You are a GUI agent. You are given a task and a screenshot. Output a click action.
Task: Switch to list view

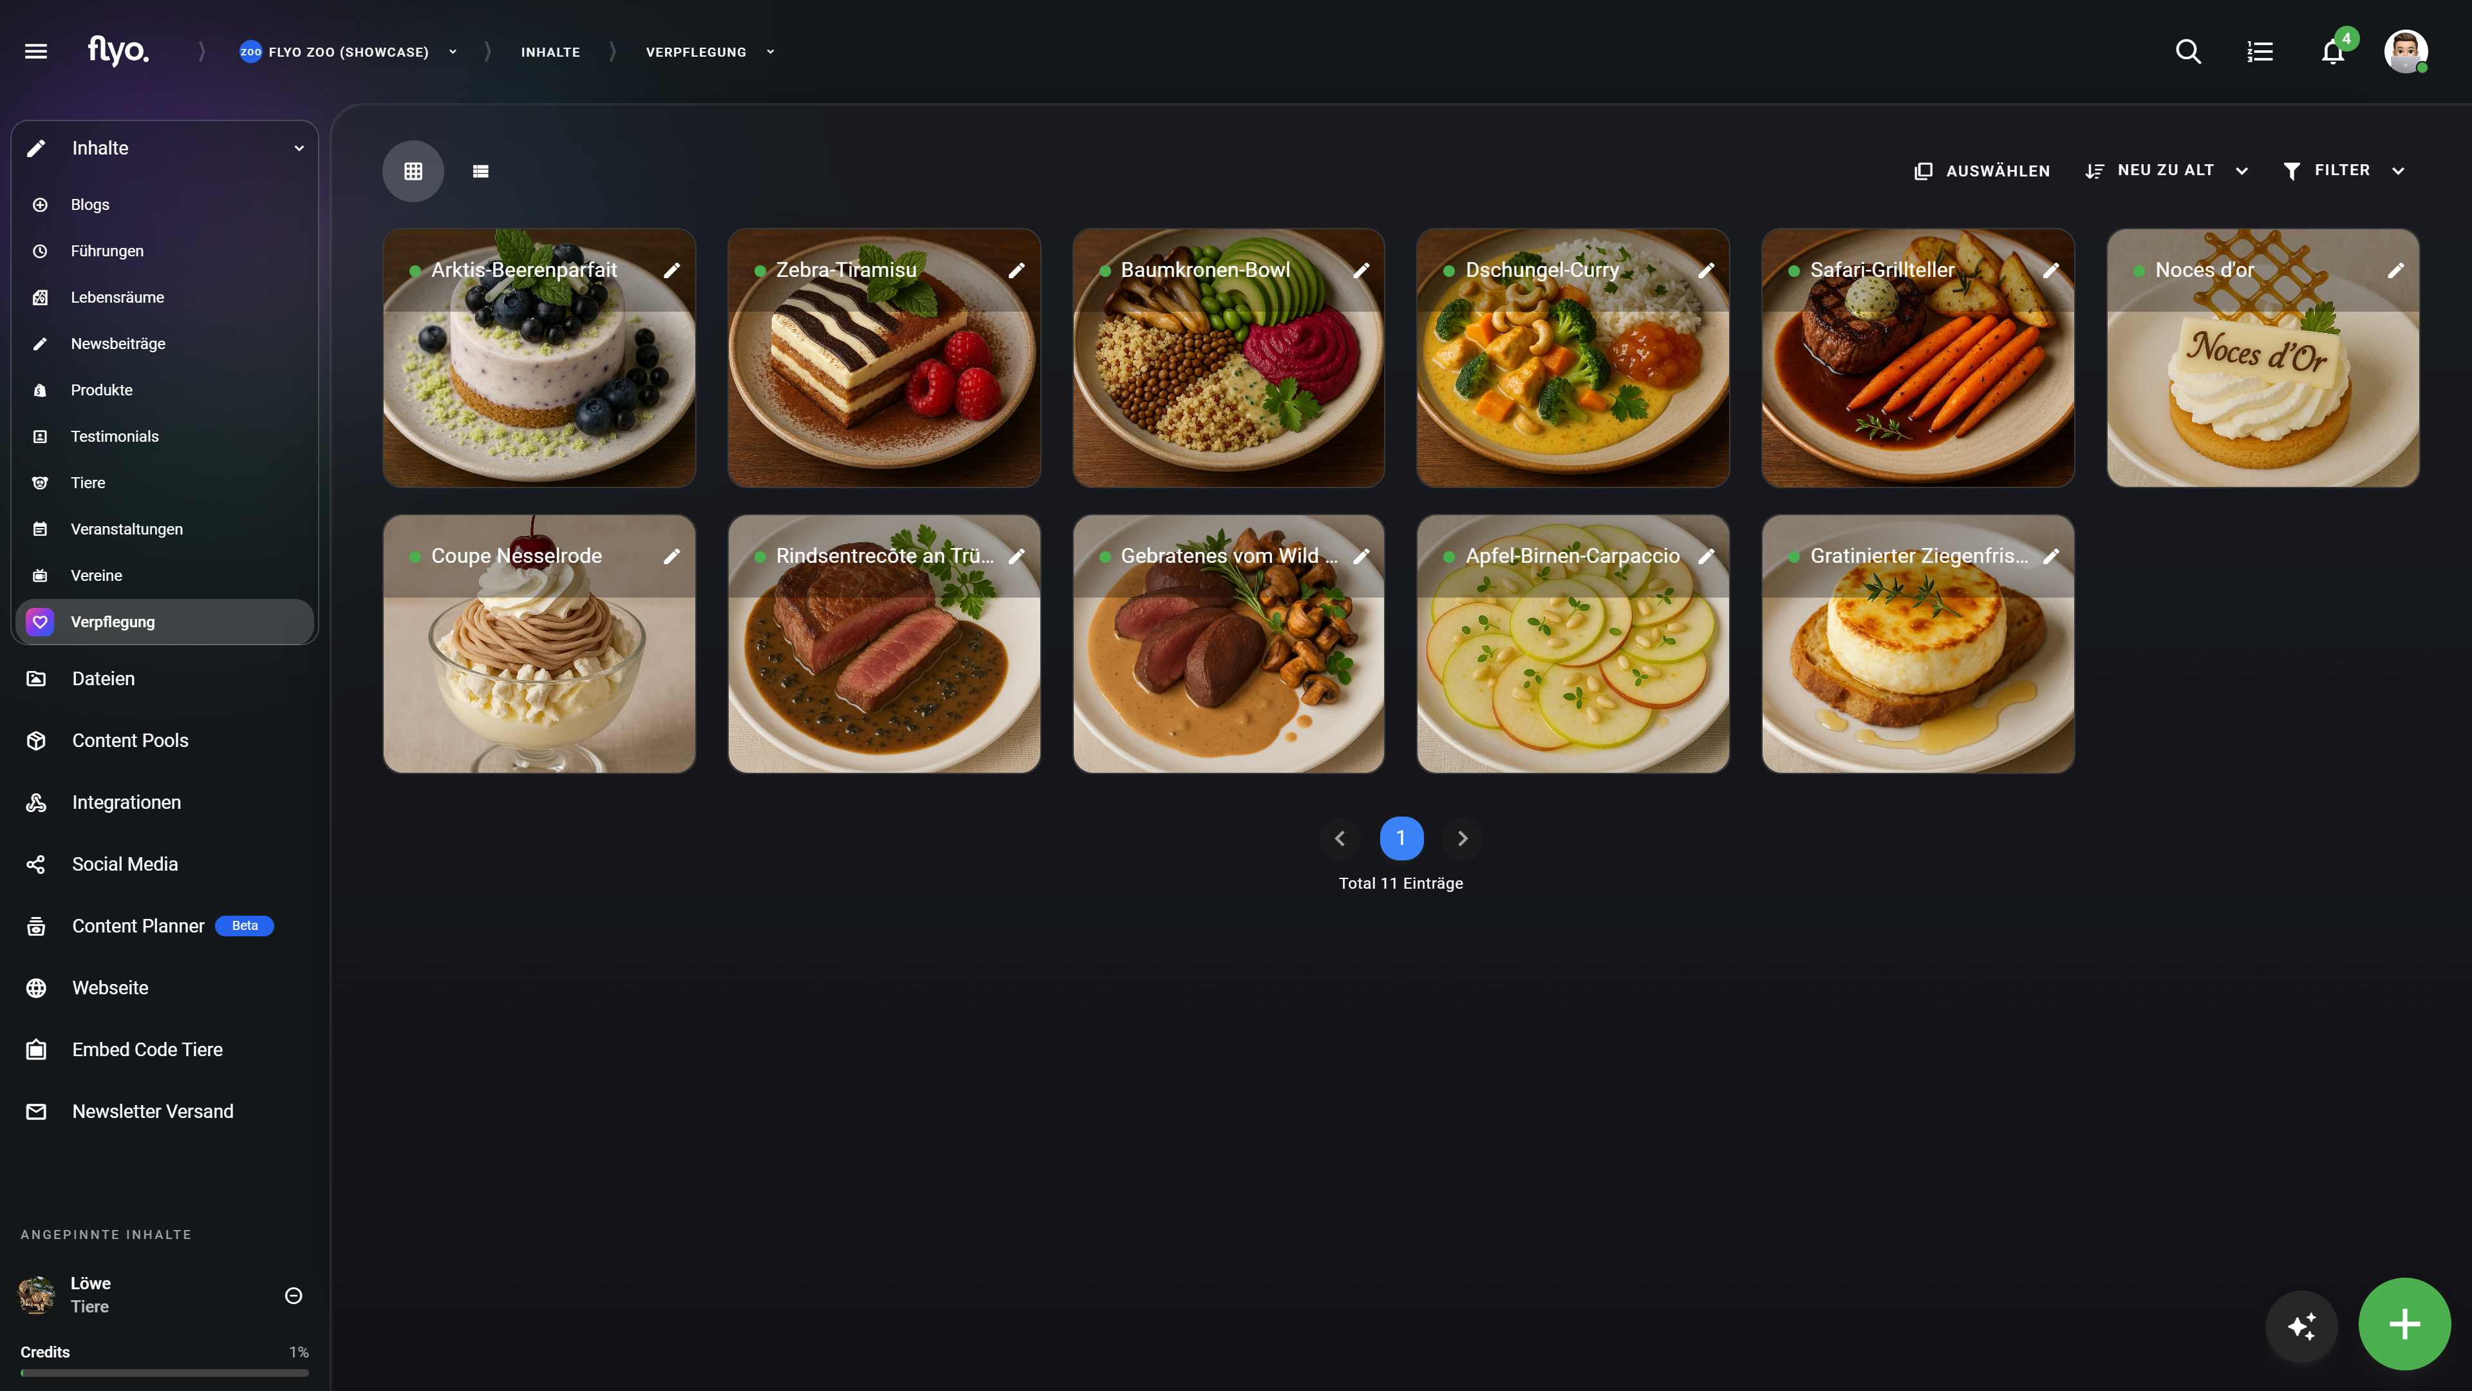[x=481, y=171]
